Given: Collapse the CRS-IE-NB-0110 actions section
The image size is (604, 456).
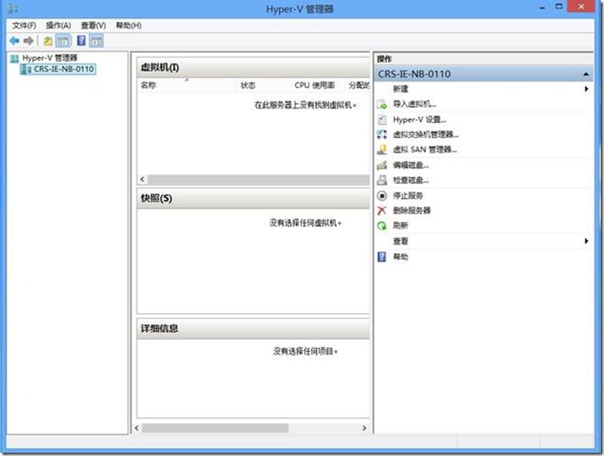Looking at the screenshot, I should coord(586,74).
